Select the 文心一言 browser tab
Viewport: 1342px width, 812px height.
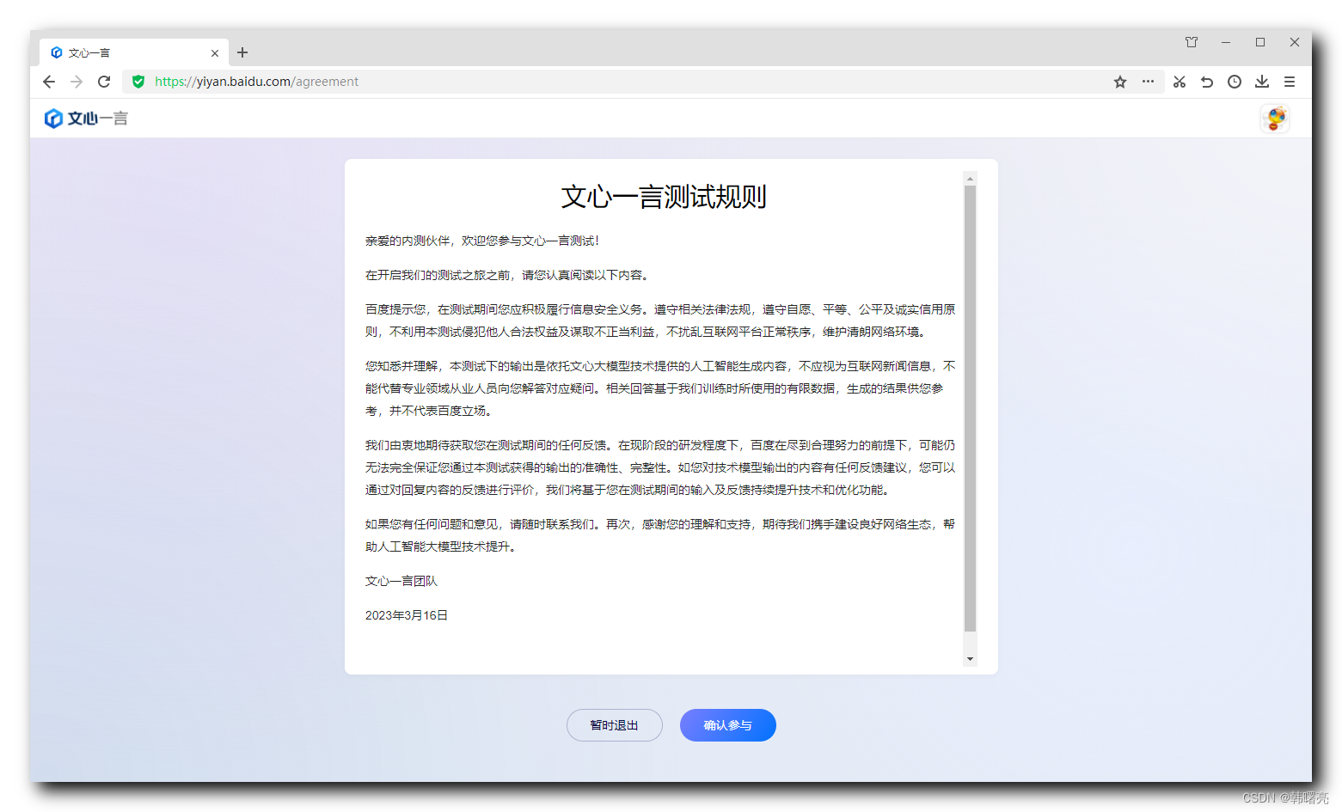tap(134, 52)
